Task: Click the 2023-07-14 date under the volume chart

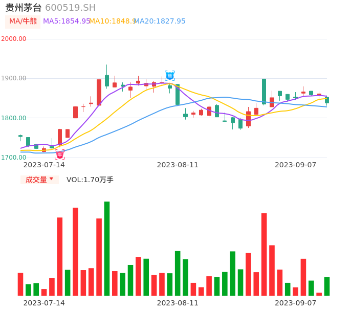Action: pyautogui.click(x=44, y=303)
